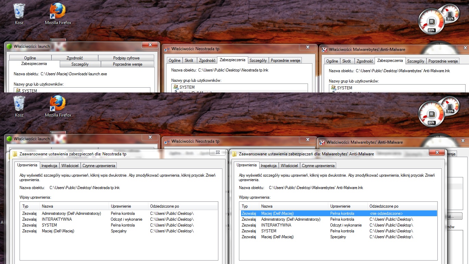Viewport: 469px width, 264px height.
Task: Select SYSTEM in the Neostrada tp properties user list
Action: click(x=240, y=87)
